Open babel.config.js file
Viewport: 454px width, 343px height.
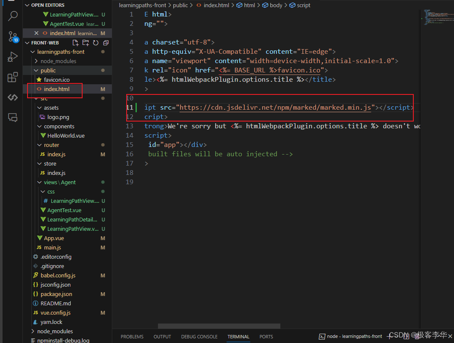tap(58, 275)
